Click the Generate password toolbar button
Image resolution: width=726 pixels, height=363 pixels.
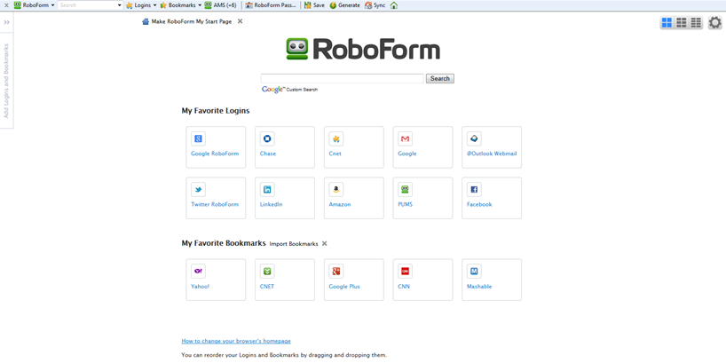pos(344,5)
